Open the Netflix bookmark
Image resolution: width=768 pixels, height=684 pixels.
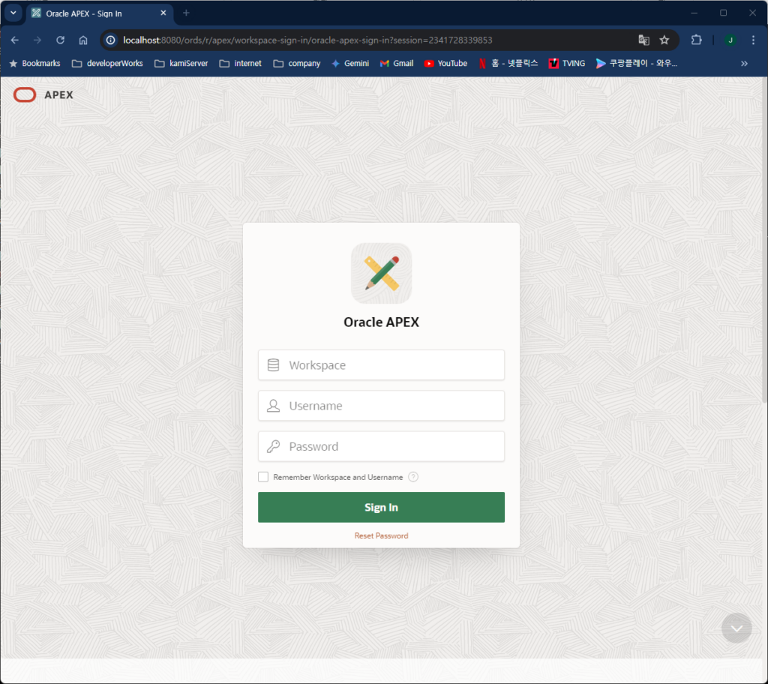508,63
